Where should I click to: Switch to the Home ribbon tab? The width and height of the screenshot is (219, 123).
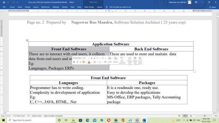pyautogui.click(x=12, y=7)
